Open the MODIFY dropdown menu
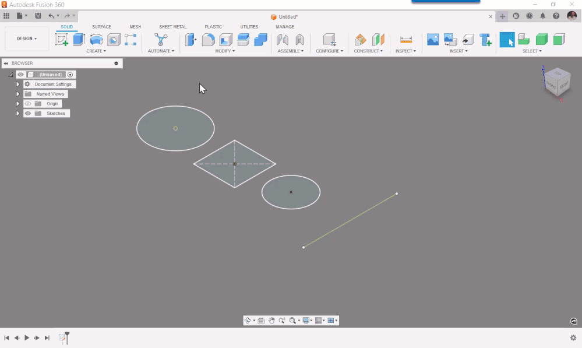Viewport: 582px width, 348px height. click(x=225, y=51)
